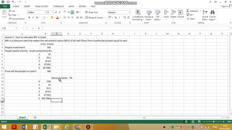The height and width of the screenshot is (130, 232).
Task: Click into the formula bar
Action: click(136, 28)
